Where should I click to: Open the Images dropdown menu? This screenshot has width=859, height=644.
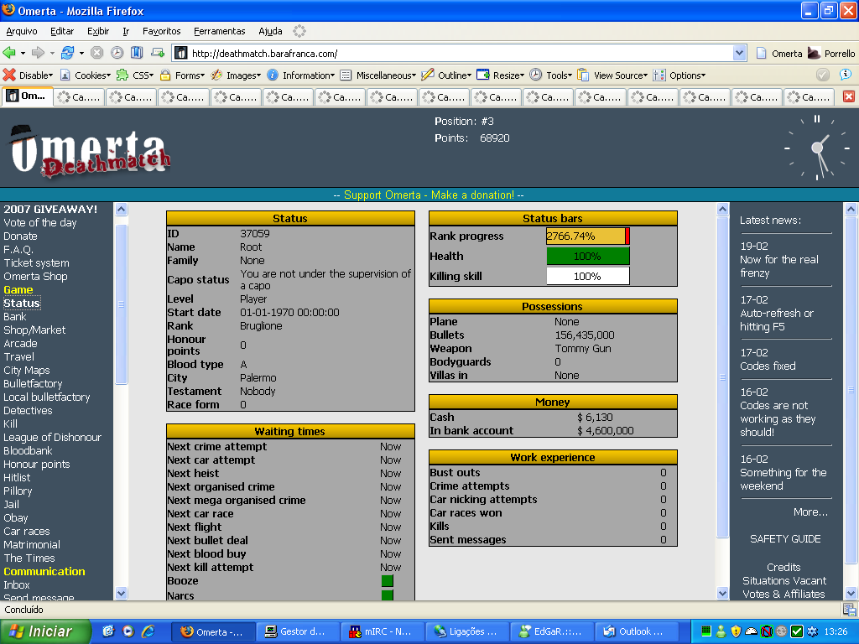tap(236, 75)
